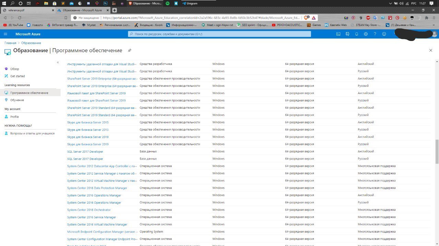Go back in the browser
Screen dimensions: 439x246
tap(5, 18)
